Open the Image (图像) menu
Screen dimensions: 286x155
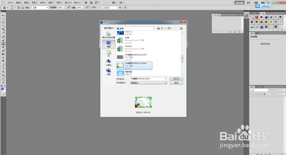coord(26,3)
